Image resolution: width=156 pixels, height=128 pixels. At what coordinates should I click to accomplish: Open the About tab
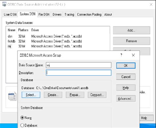(108, 15)
